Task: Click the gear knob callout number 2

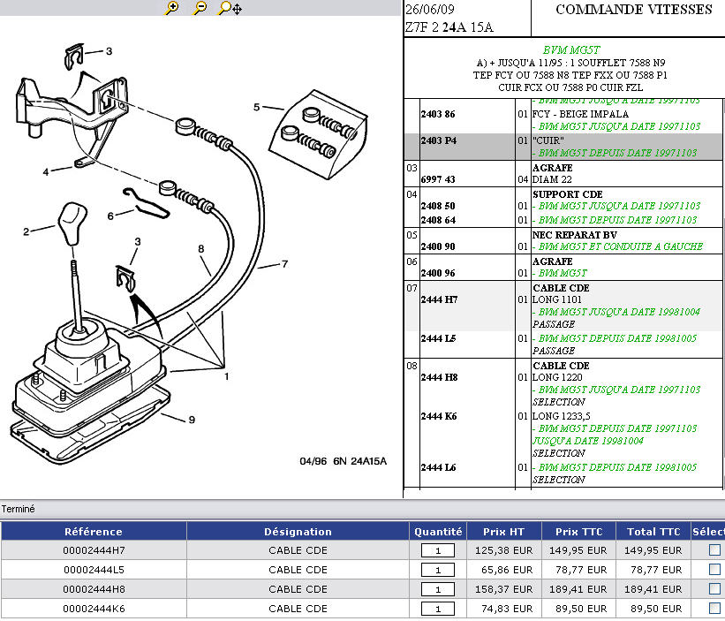Action: (26, 231)
